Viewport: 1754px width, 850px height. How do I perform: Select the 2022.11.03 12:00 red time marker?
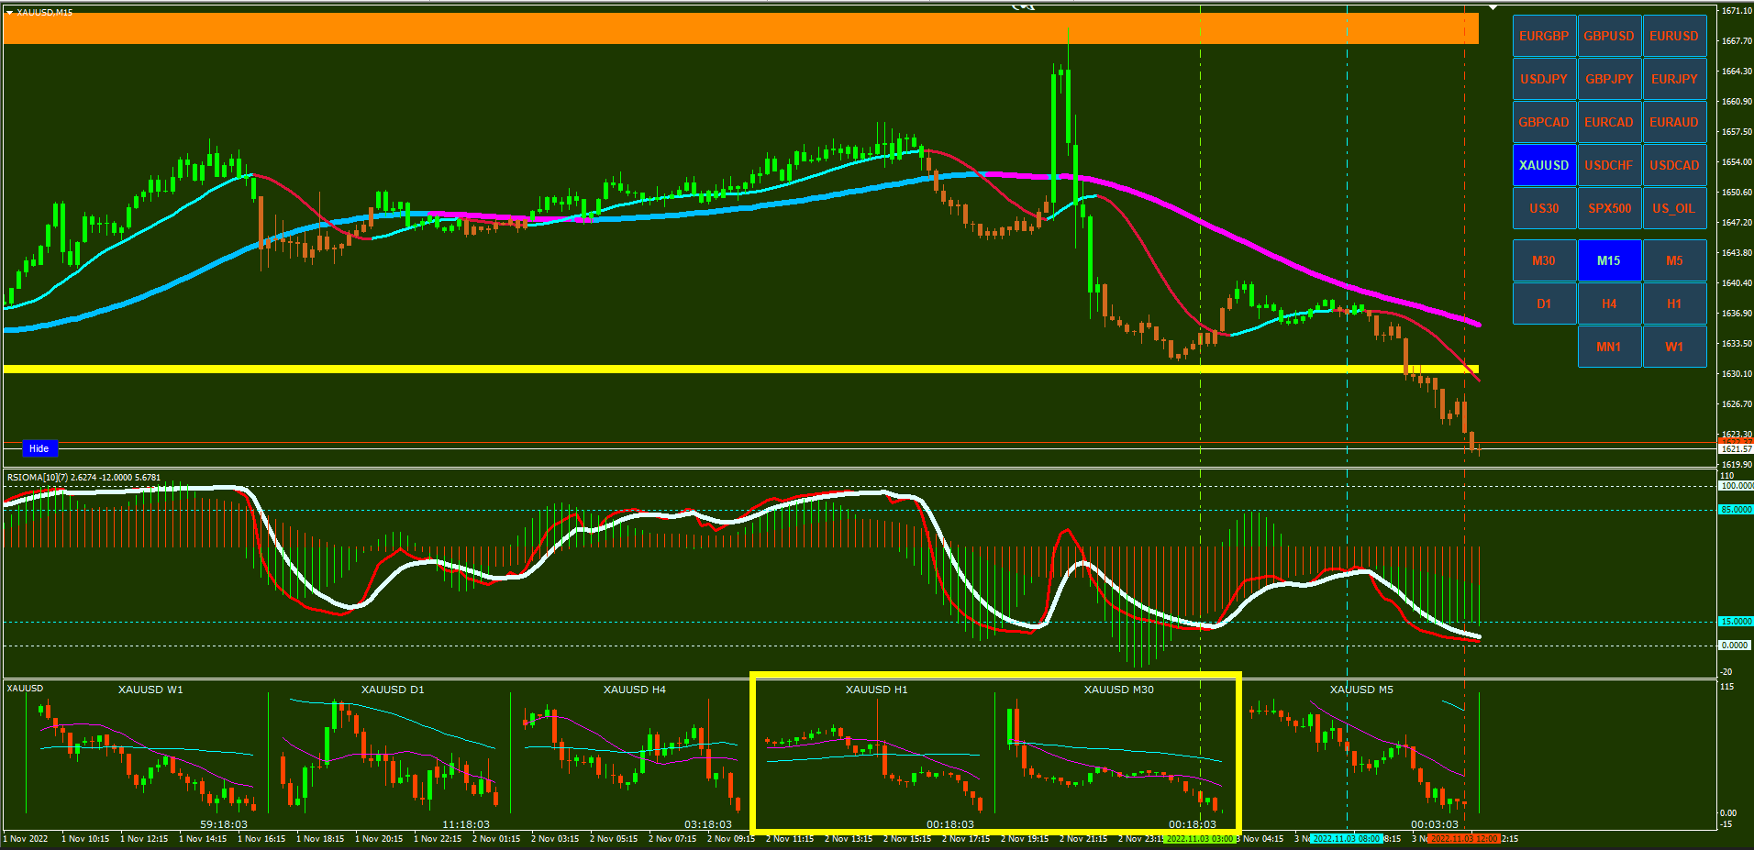[1464, 839]
